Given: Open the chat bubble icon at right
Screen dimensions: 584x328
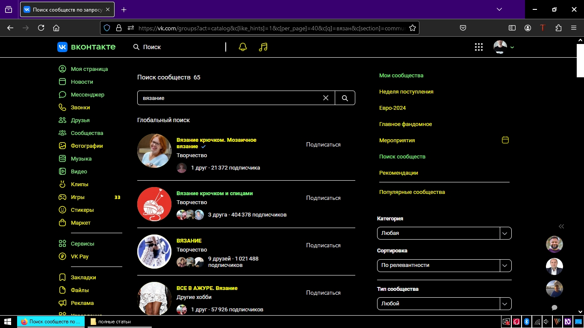Looking at the screenshot, I should (555, 307).
